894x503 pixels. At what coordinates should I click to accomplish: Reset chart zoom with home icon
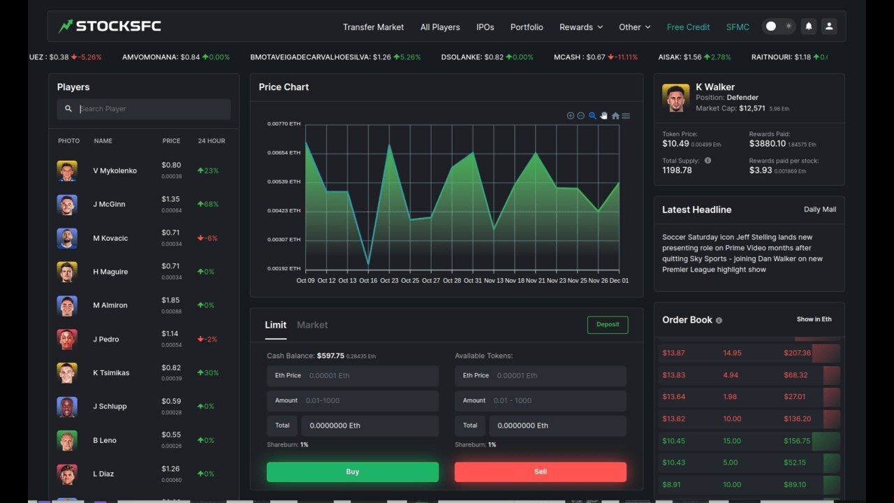click(x=615, y=116)
